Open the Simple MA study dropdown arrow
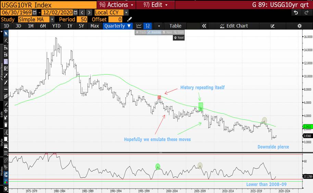 (x=52, y=20)
